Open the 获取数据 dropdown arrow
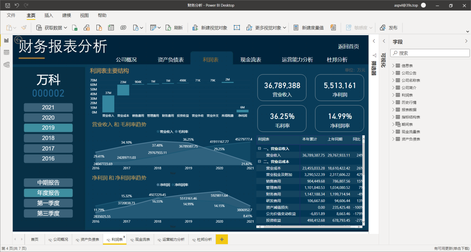The width and height of the screenshot is (471, 252). [x=65, y=28]
